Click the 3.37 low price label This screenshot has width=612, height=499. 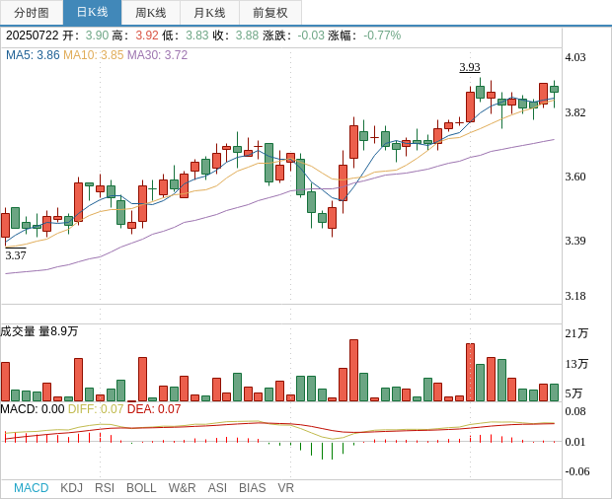pos(16,255)
